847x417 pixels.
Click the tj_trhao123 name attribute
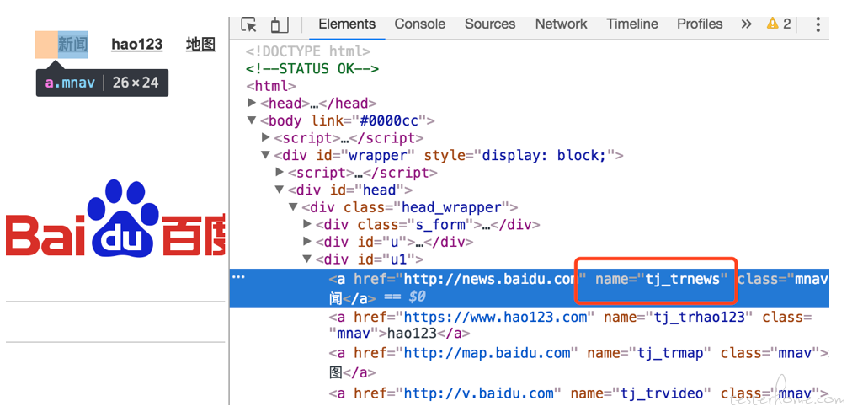pos(678,317)
